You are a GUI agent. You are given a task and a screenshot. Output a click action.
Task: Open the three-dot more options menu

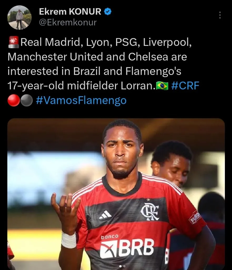pyautogui.click(x=220, y=15)
